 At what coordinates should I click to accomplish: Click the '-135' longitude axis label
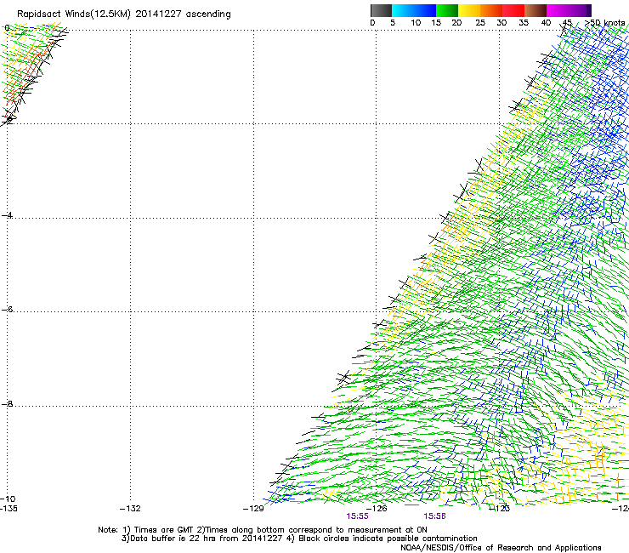pyautogui.click(x=8, y=509)
